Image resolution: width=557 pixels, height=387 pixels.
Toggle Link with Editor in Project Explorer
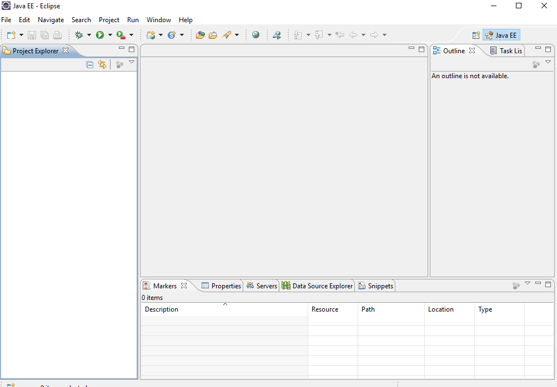[x=102, y=64]
